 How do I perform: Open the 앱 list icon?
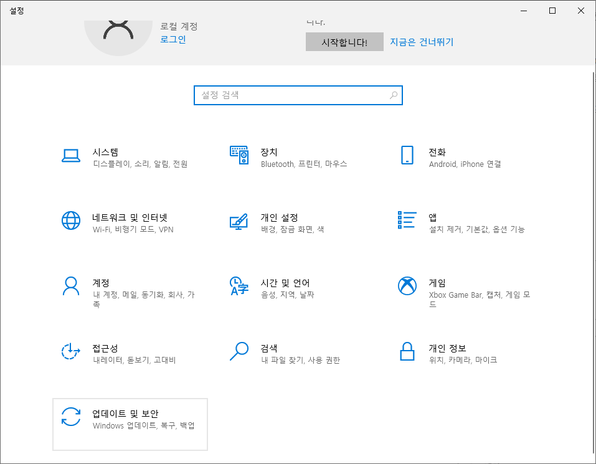[x=407, y=220]
